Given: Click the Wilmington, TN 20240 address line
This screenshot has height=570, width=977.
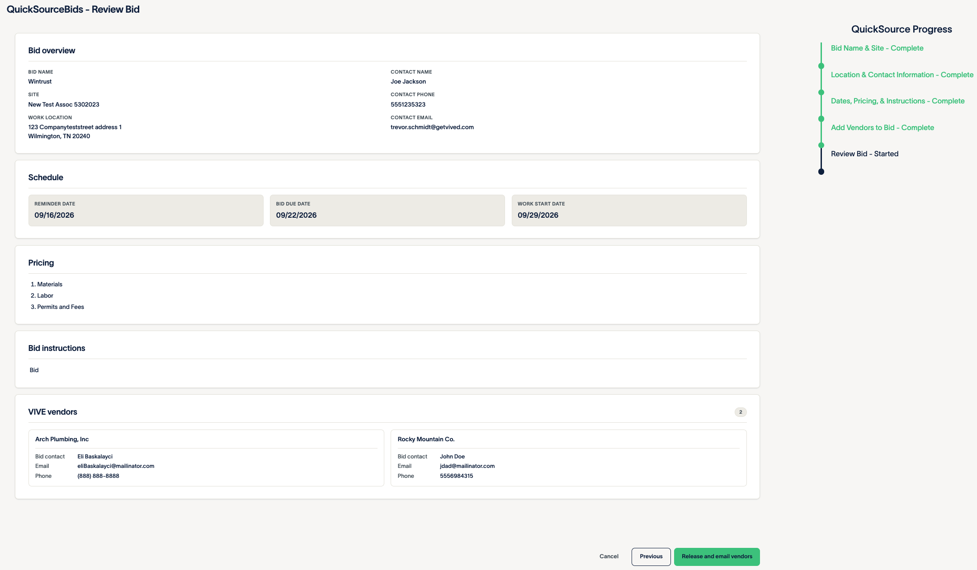Looking at the screenshot, I should pyautogui.click(x=59, y=136).
